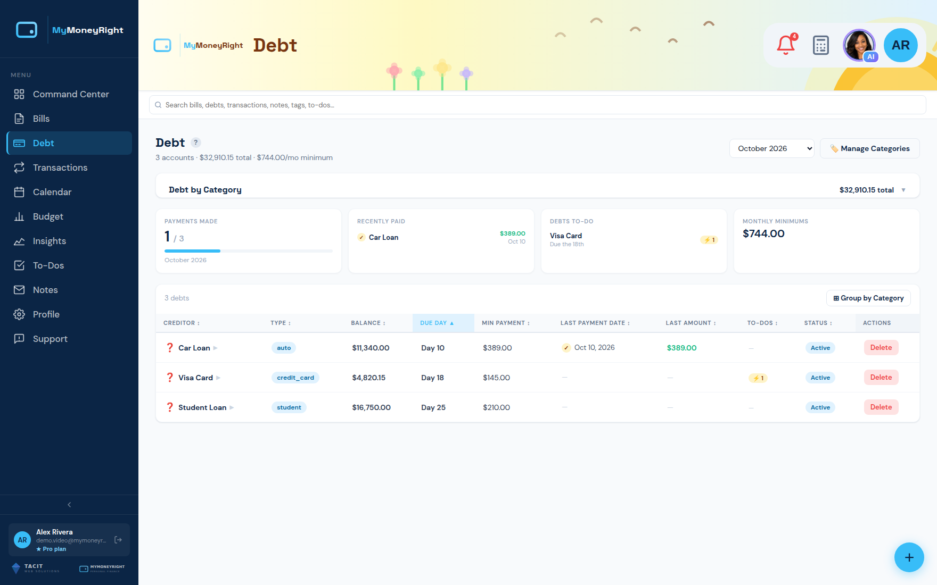
Task: Click the floating plus add button
Action: (909, 557)
